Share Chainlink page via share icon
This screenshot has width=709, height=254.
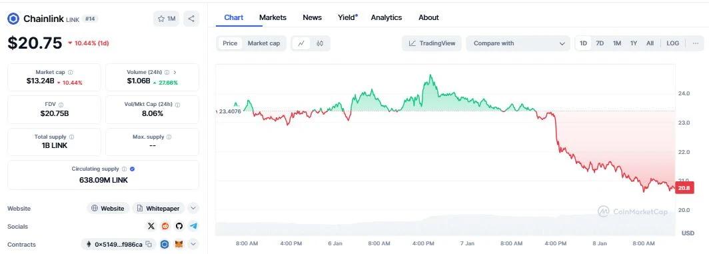(191, 19)
